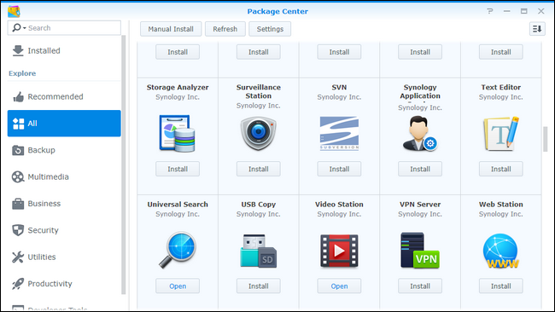Open the Video Station film icon
555x312 pixels.
339,251
